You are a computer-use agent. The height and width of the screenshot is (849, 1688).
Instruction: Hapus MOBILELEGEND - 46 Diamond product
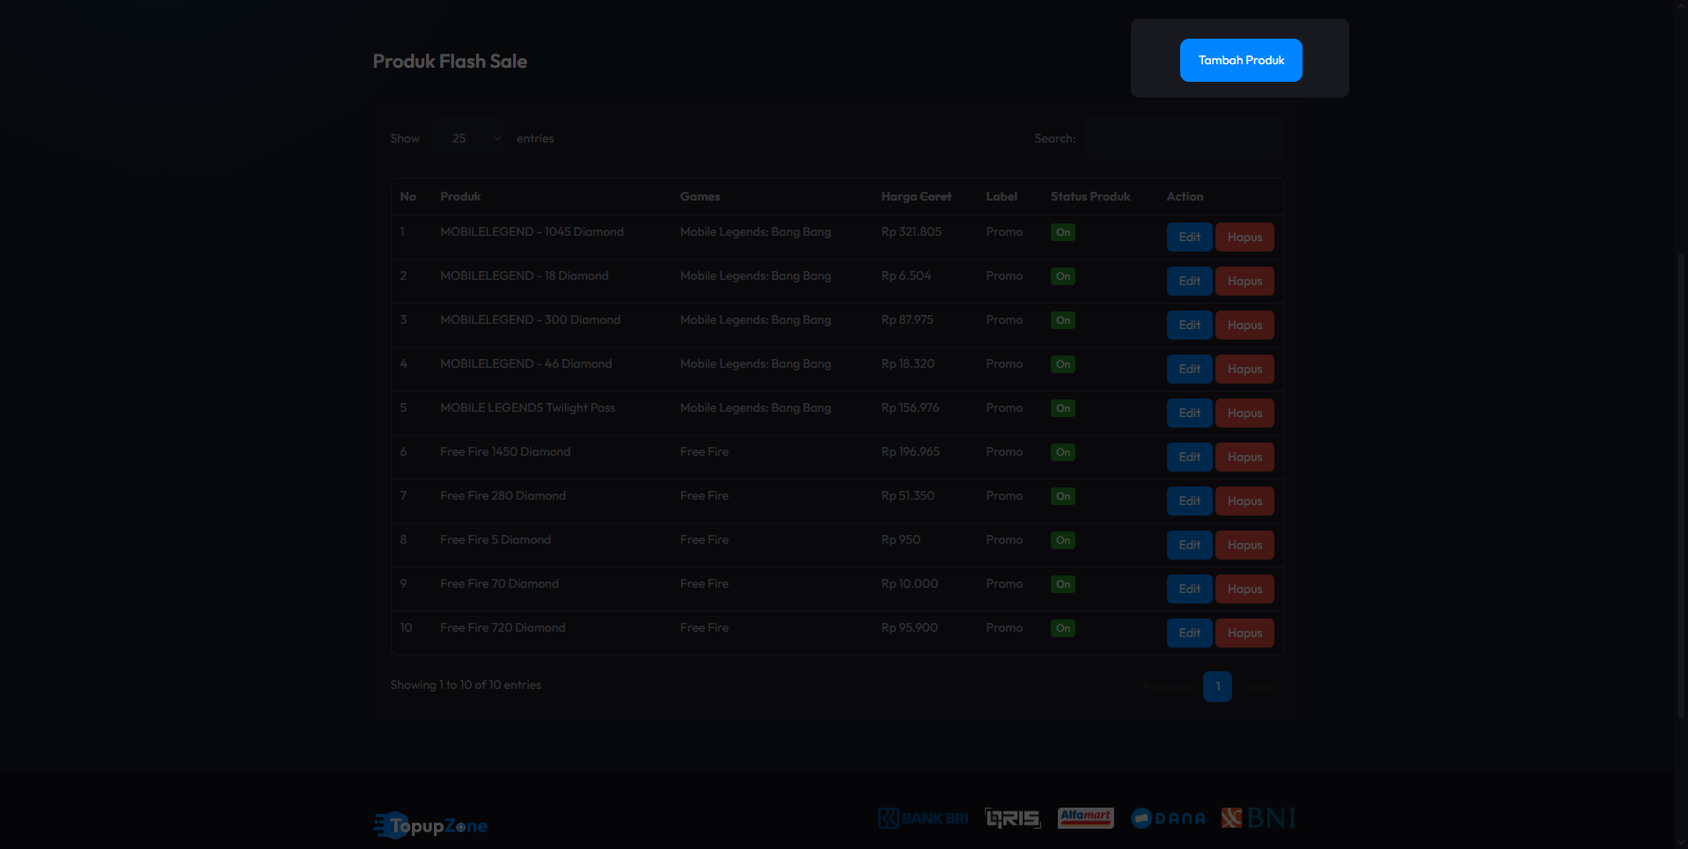[x=1244, y=369]
